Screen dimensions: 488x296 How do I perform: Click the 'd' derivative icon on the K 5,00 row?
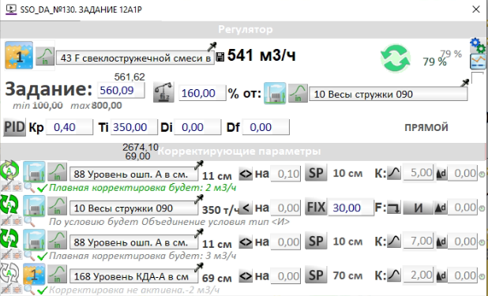[441, 174]
